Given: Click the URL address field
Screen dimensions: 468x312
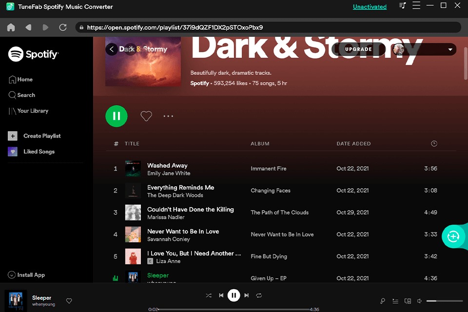Looking at the screenshot, I should point(268,28).
